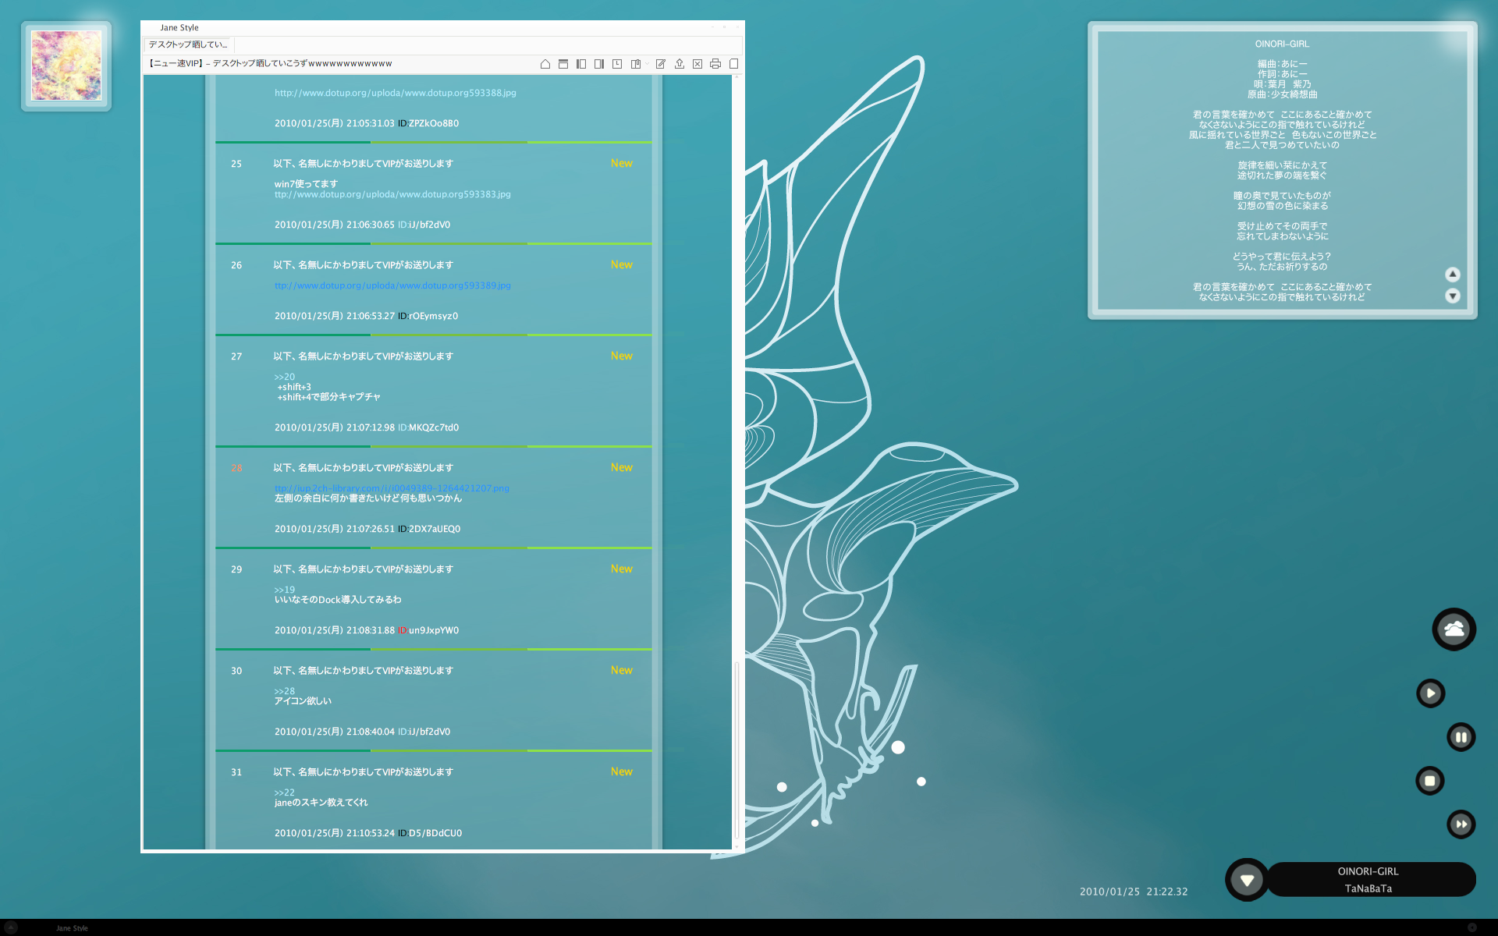Click the boxed X delete icon
Screen dimensions: 1498x936
click(698, 64)
